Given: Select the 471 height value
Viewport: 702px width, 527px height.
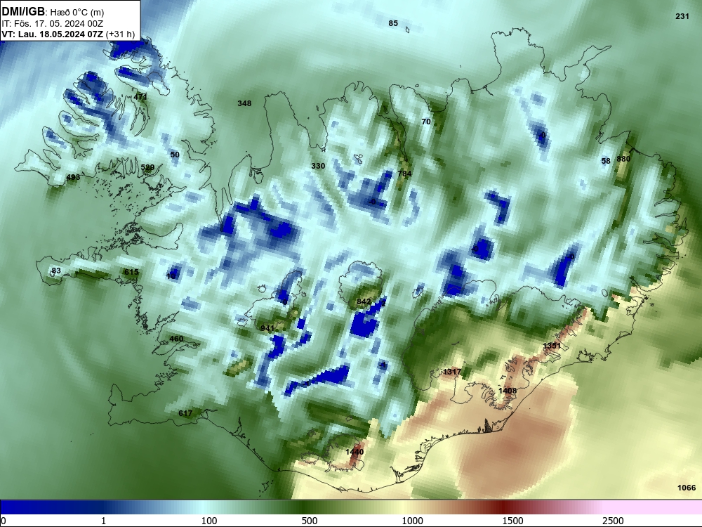Looking at the screenshot, I should 140,96.
